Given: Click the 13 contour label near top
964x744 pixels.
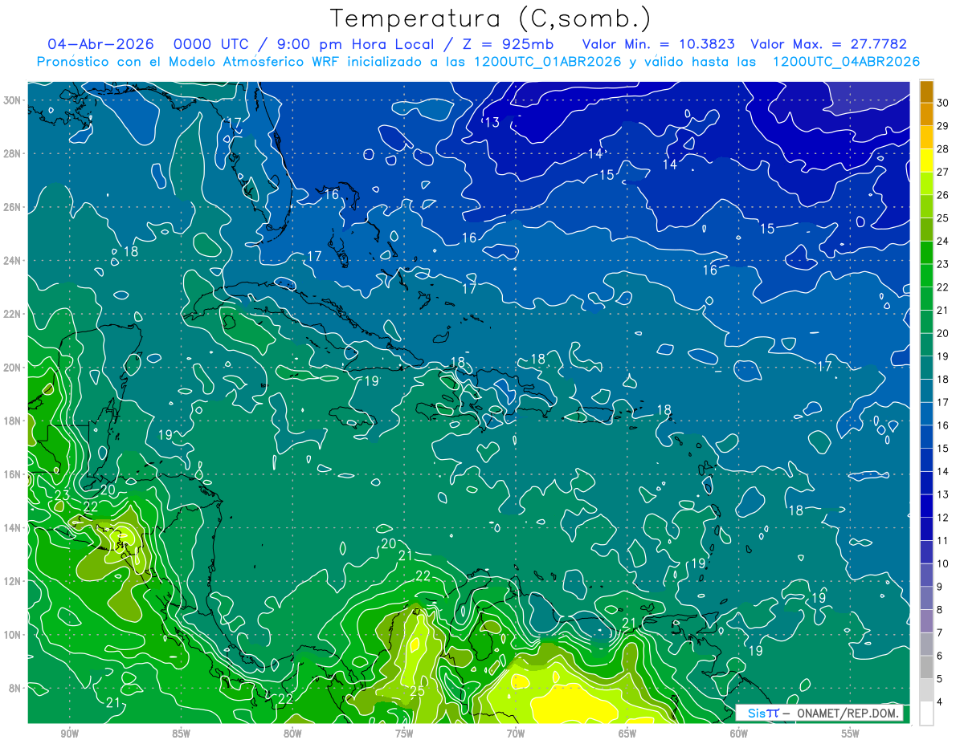Looking at the screenshot, I should (x=491, y=122).
